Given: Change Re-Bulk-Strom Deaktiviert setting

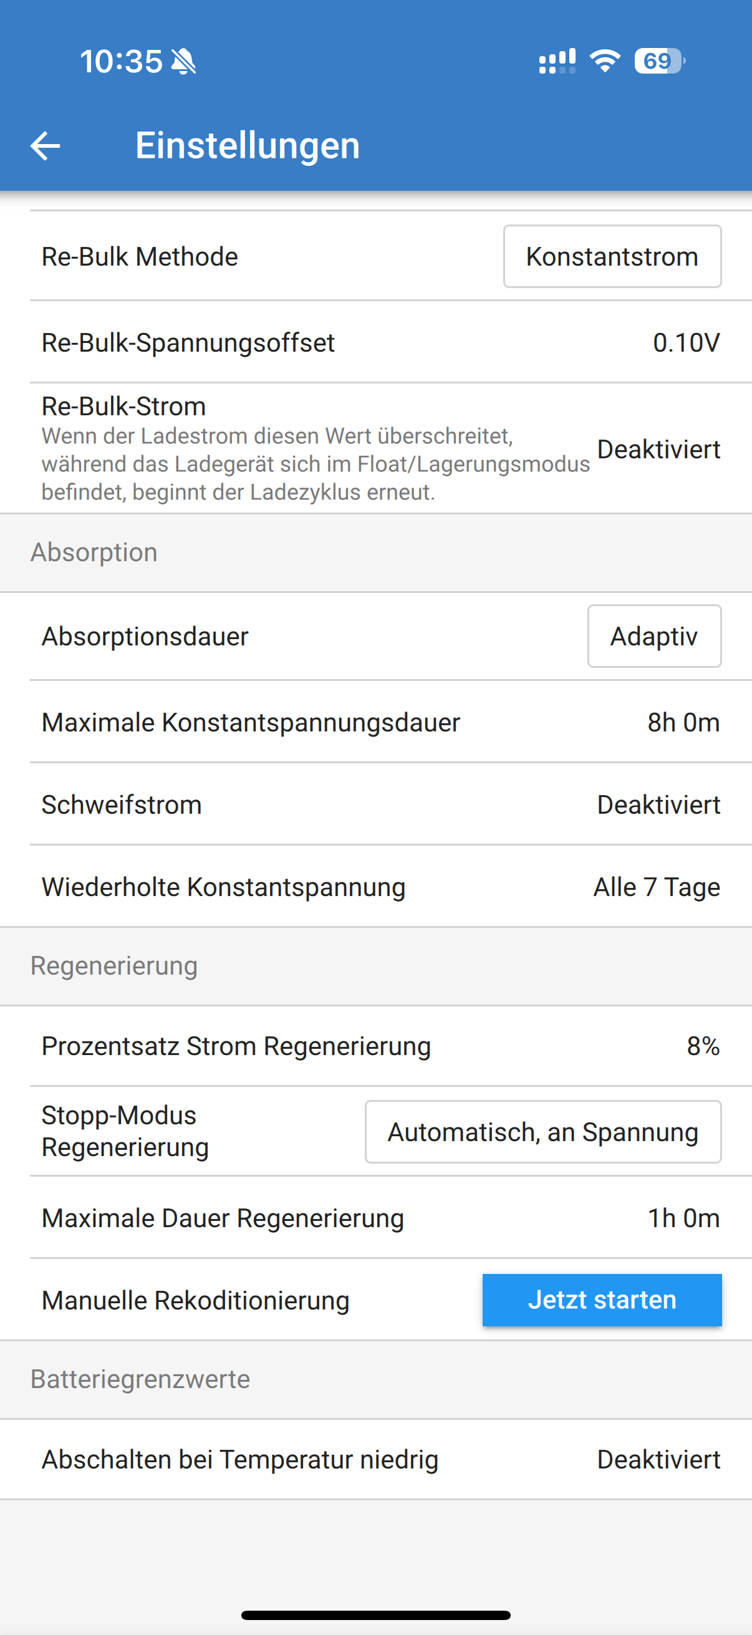Looking at the screenshot, I should [375, 449].
